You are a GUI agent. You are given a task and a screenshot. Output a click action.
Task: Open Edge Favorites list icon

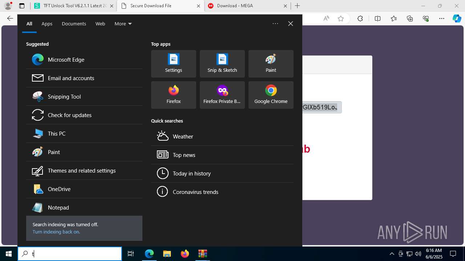click(x=394, y=18)
